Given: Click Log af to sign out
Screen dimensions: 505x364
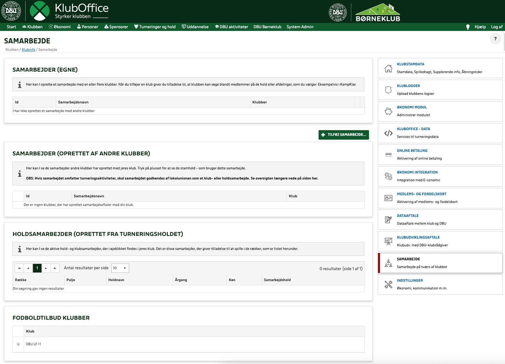Looking at the screenshot, I should point(496,27).
